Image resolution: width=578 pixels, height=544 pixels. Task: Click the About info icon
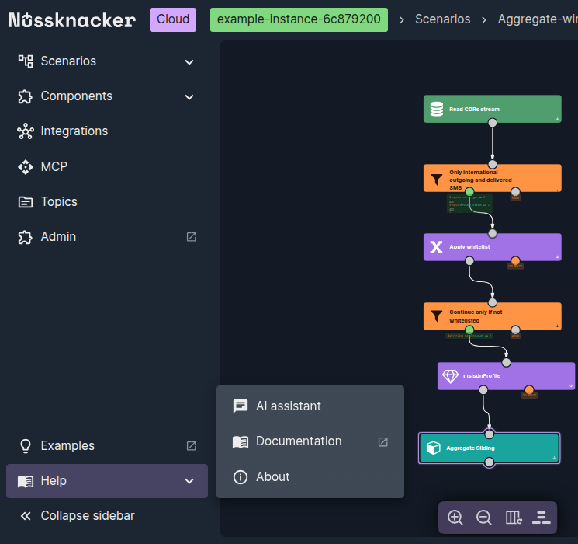point(241,477)
